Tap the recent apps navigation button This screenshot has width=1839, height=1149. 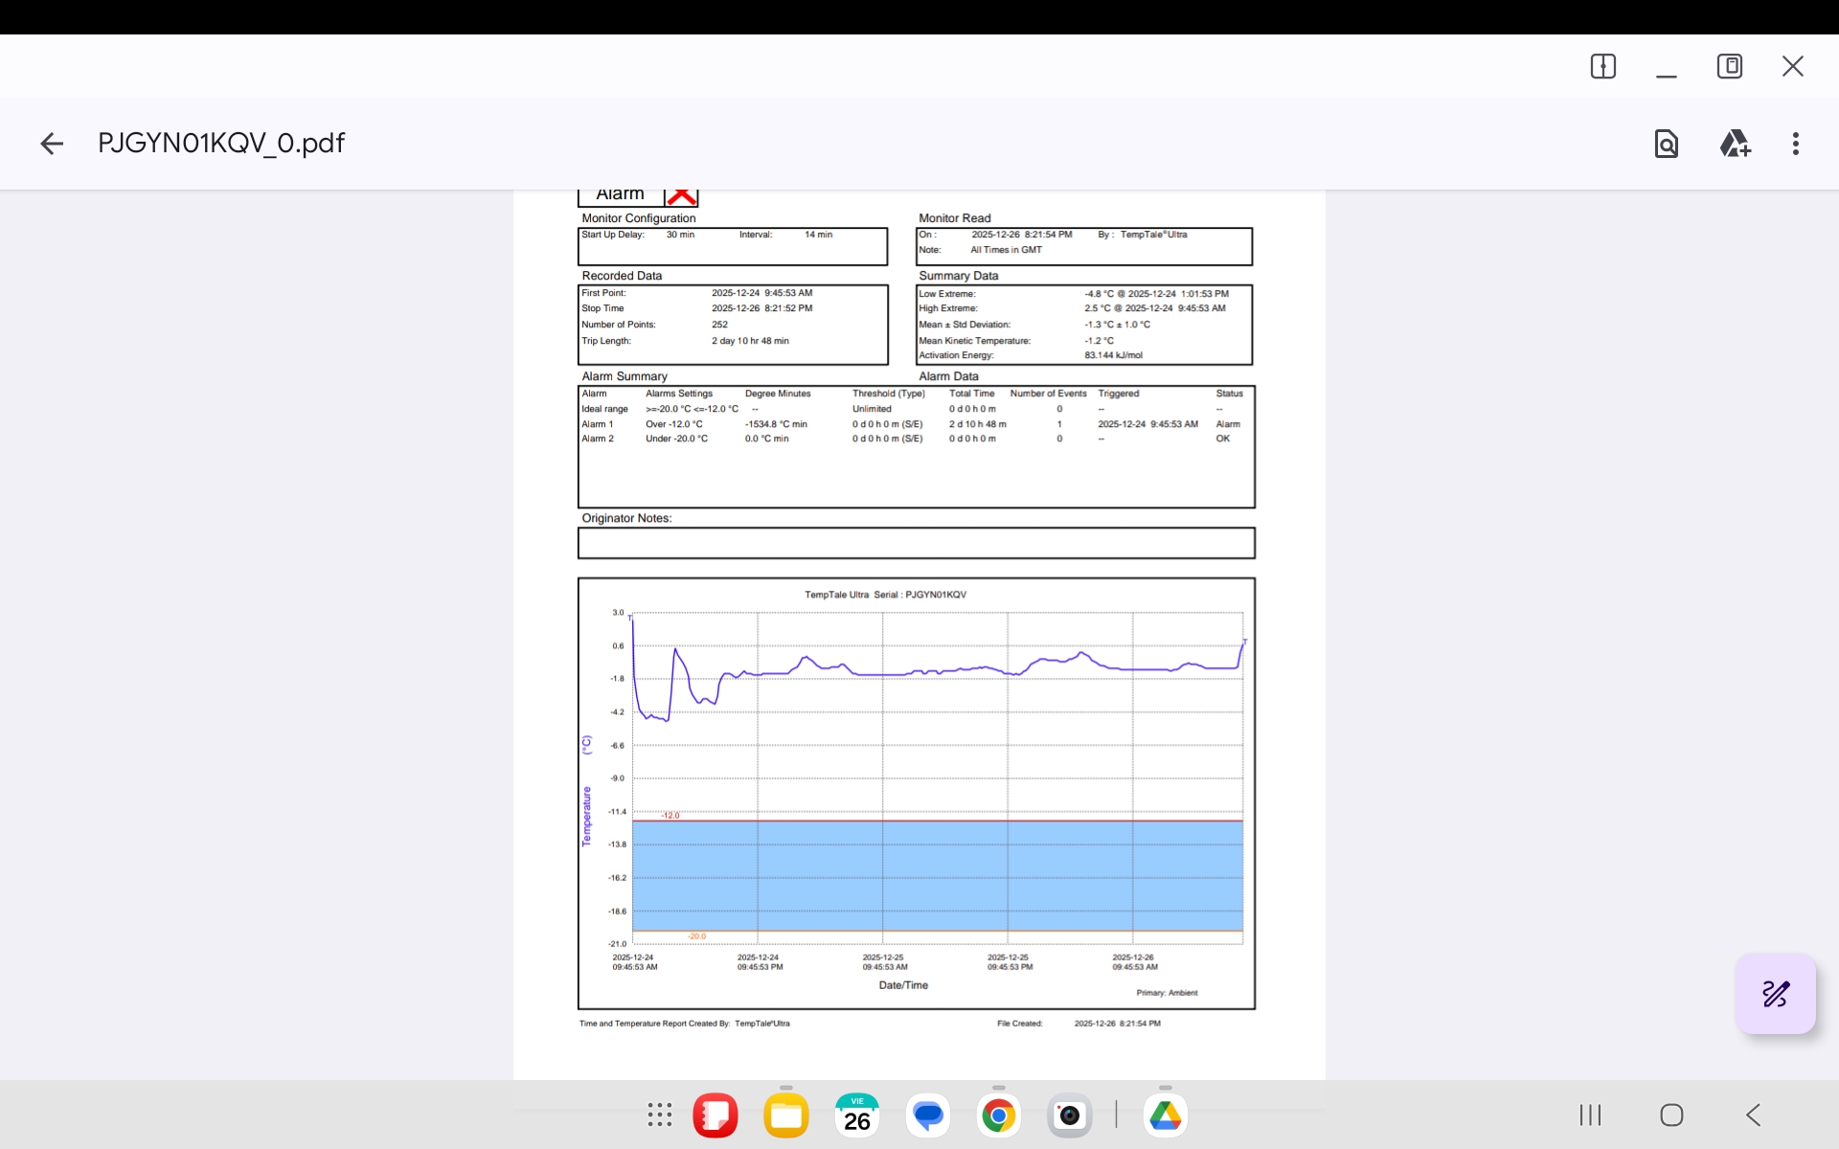click(1590, 1115)
